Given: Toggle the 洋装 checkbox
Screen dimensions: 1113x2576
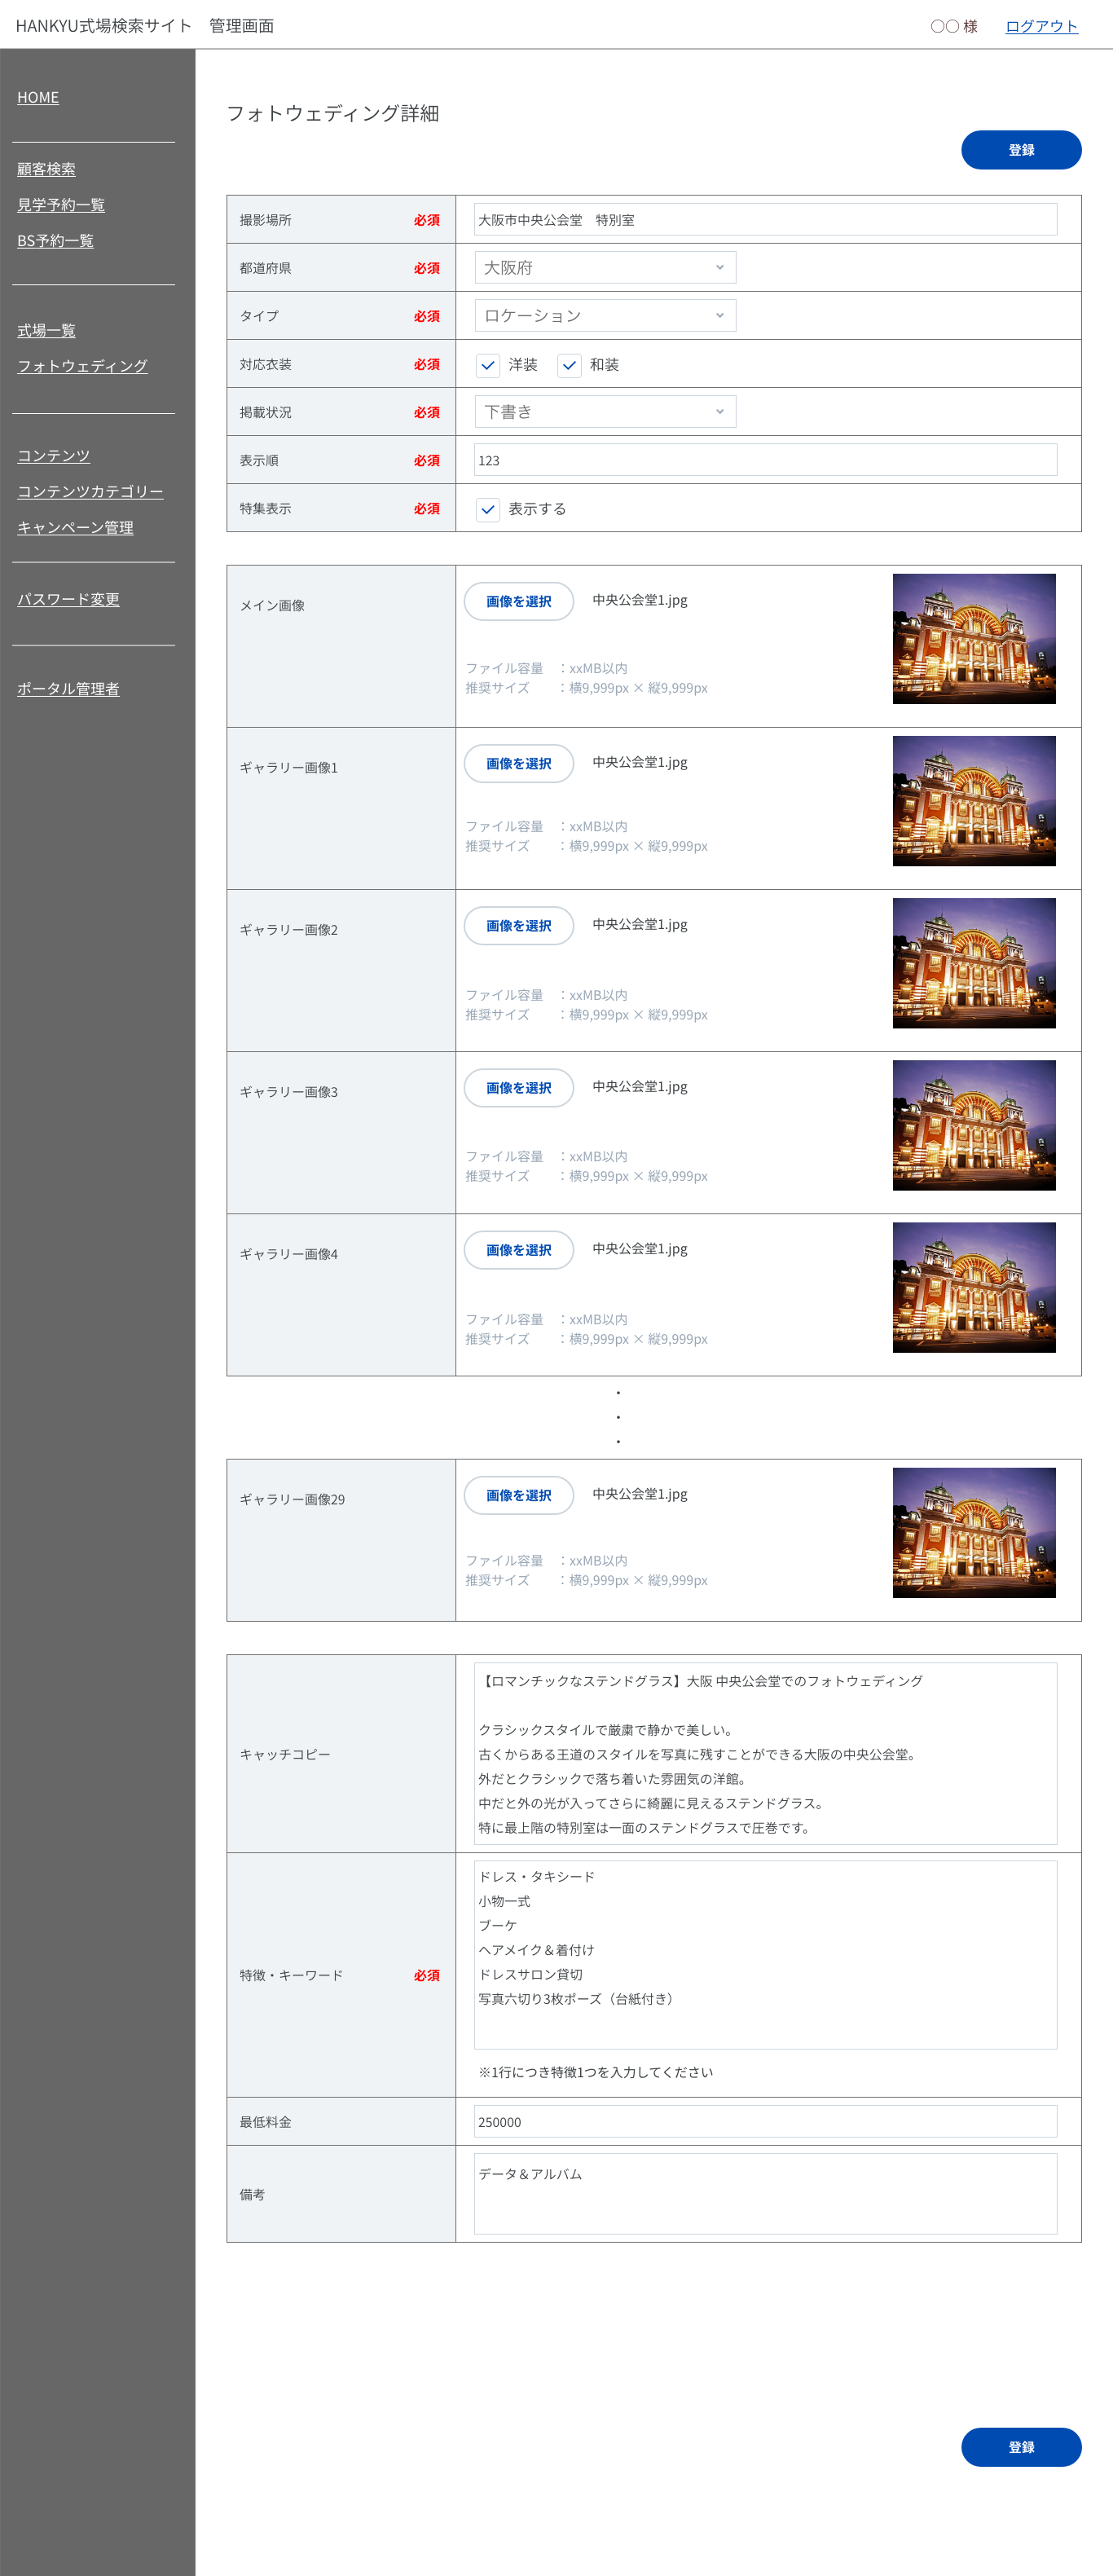Looking at the screenshot, I should point(488,365).
